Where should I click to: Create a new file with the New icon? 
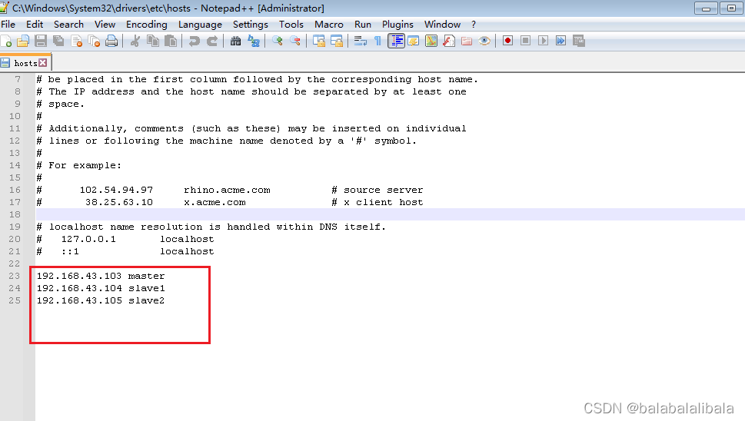6,41
